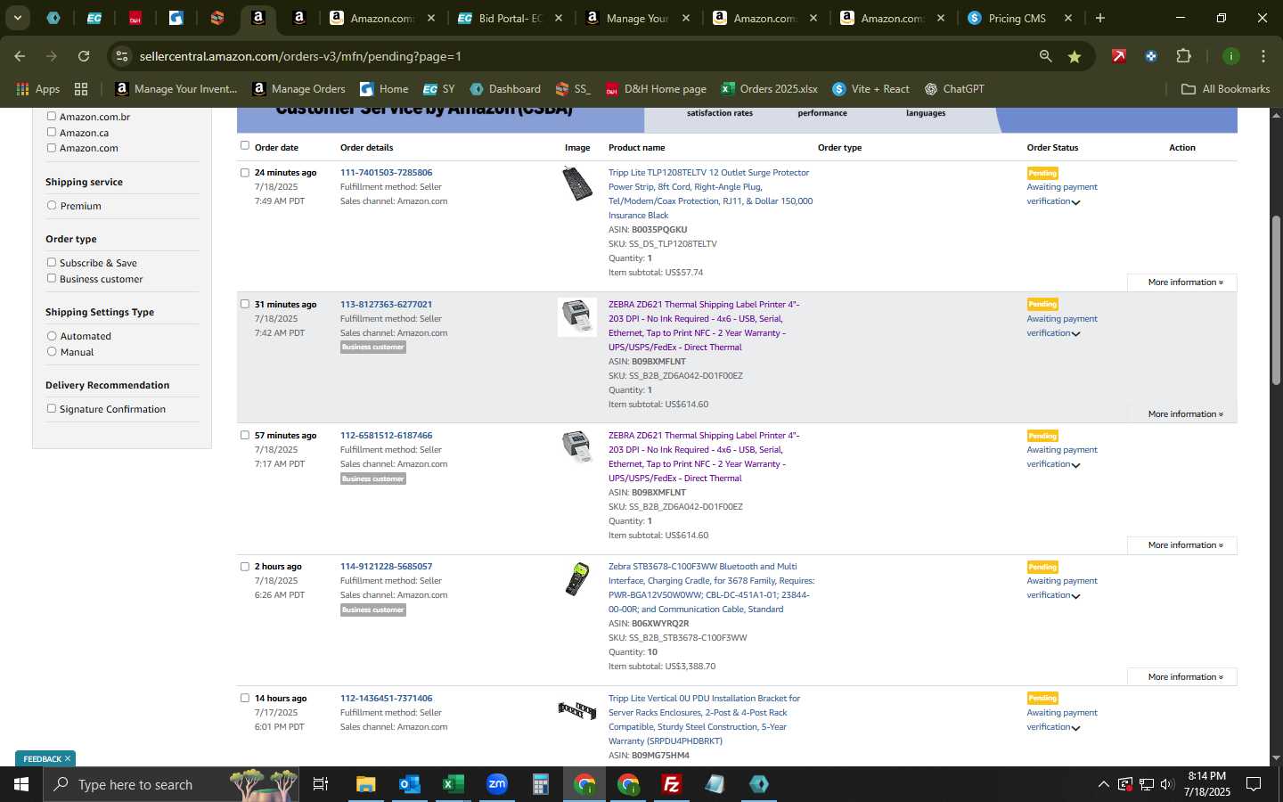Open the Manage Orders bookmark
Image resolution: width=1283 pixels, height=802 pixels.
[298, 89]
